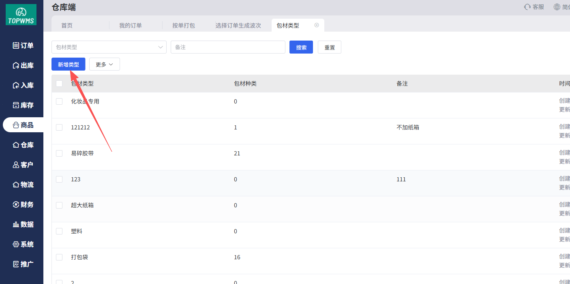
Task: Click the 搜索 search button
Action: coord(301,47)
